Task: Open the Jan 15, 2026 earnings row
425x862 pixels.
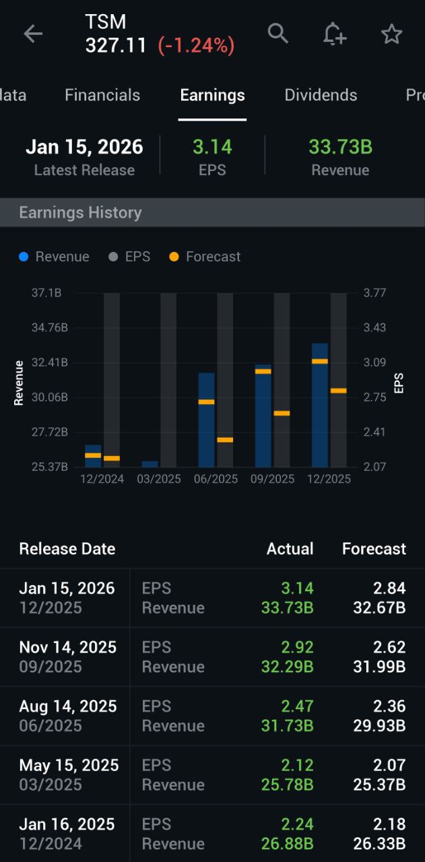Action: [212, 598]
